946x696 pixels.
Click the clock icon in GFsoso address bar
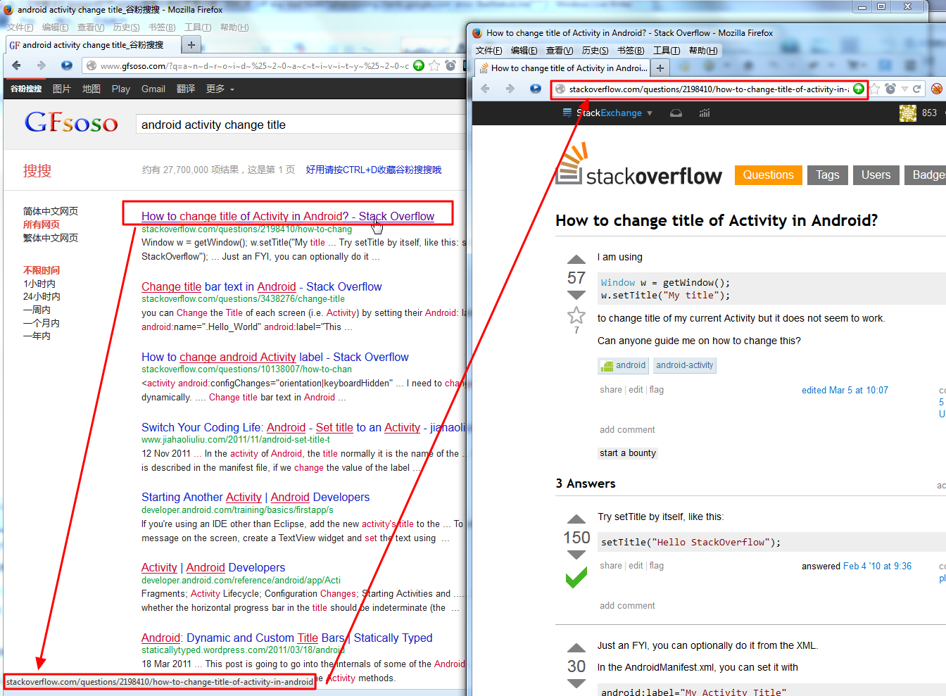tap(450, 65)
